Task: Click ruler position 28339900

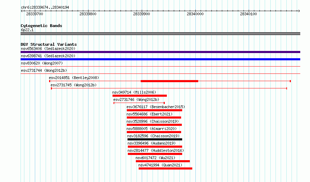Action: tap(141, 14)
